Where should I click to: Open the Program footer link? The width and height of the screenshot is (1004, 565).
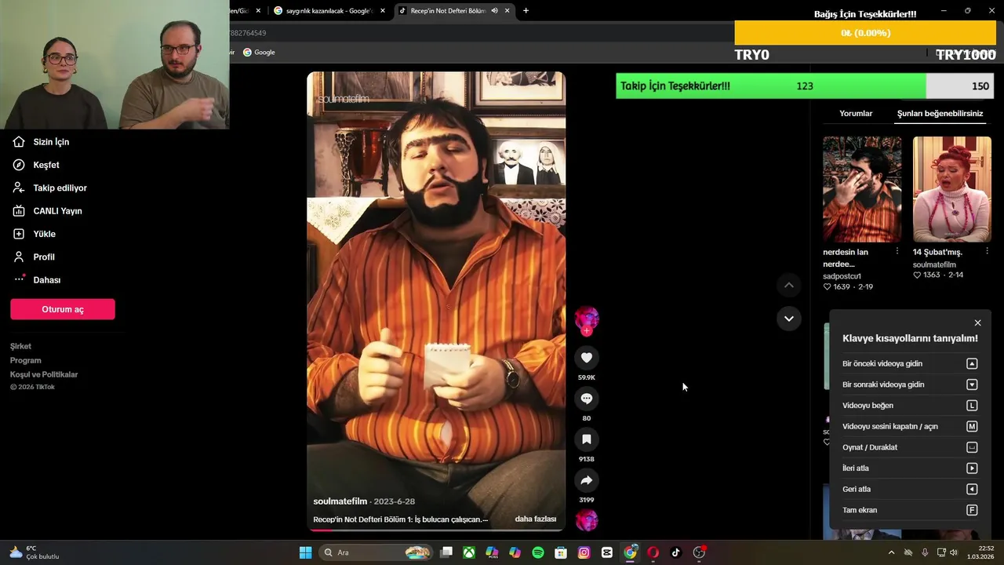(x=25, y=360)
